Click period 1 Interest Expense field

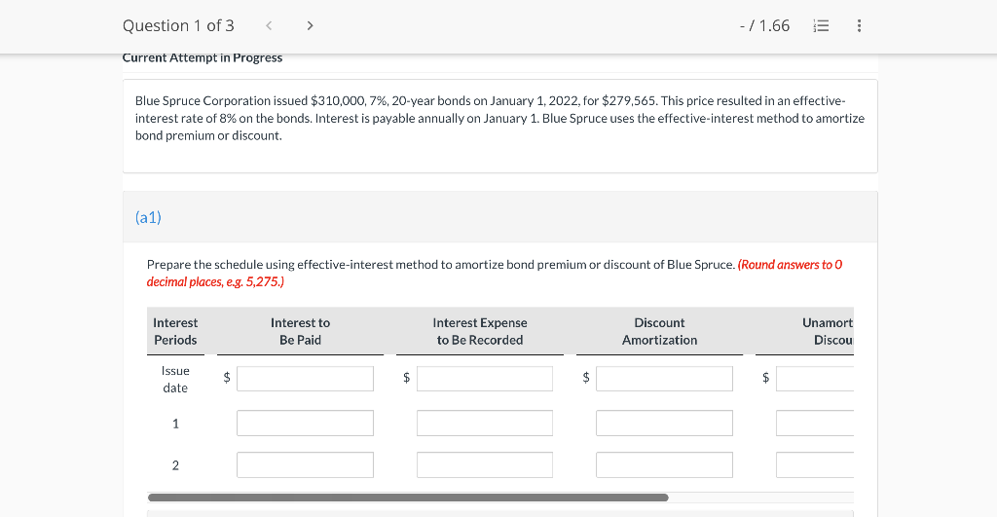pyautogui.click(x=485, y=423)
